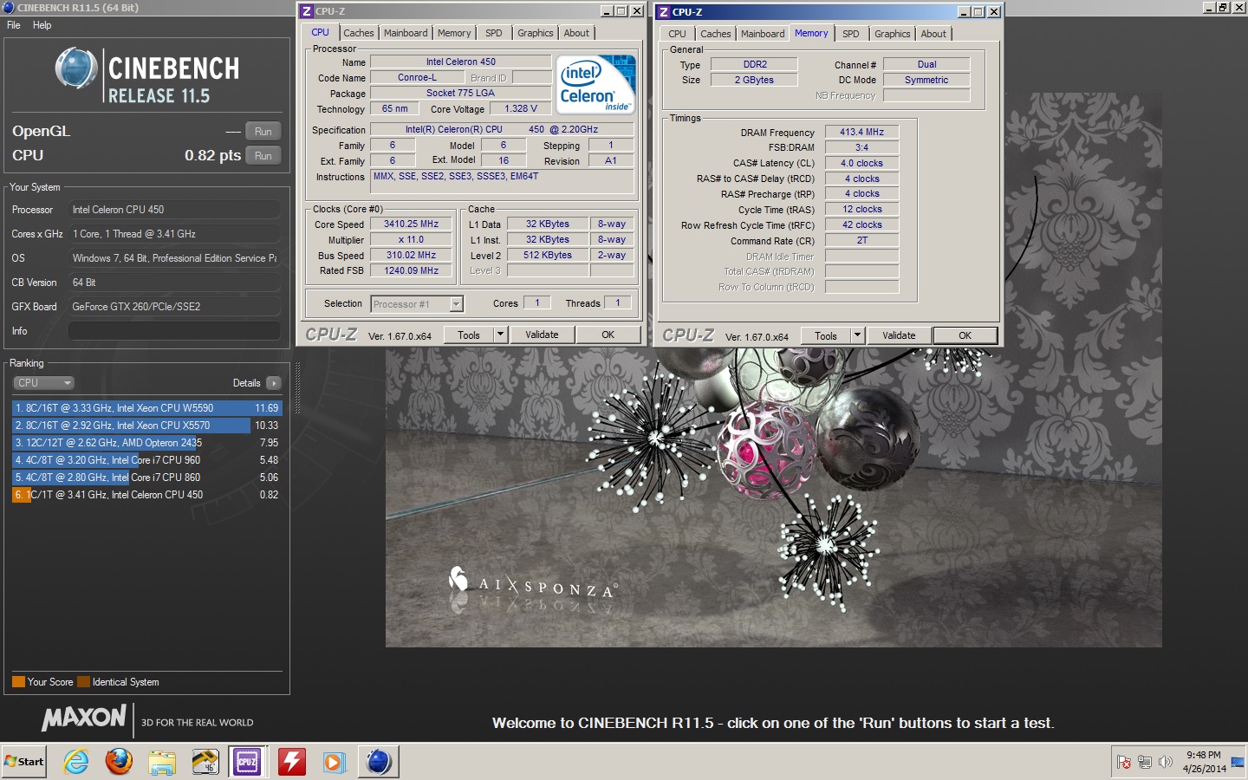Run the CPU benchmark
The image size is (1248, 780).
pos(263,156)
